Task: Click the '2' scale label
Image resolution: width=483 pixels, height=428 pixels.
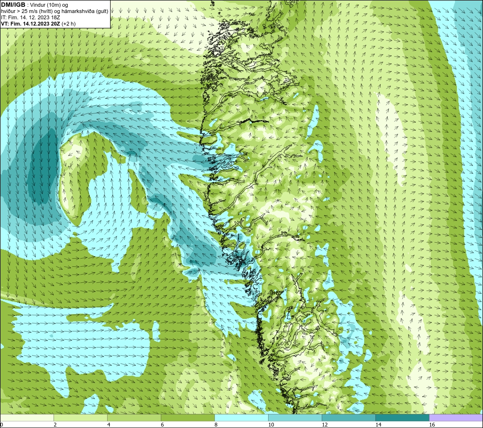Action: point(55,425)
